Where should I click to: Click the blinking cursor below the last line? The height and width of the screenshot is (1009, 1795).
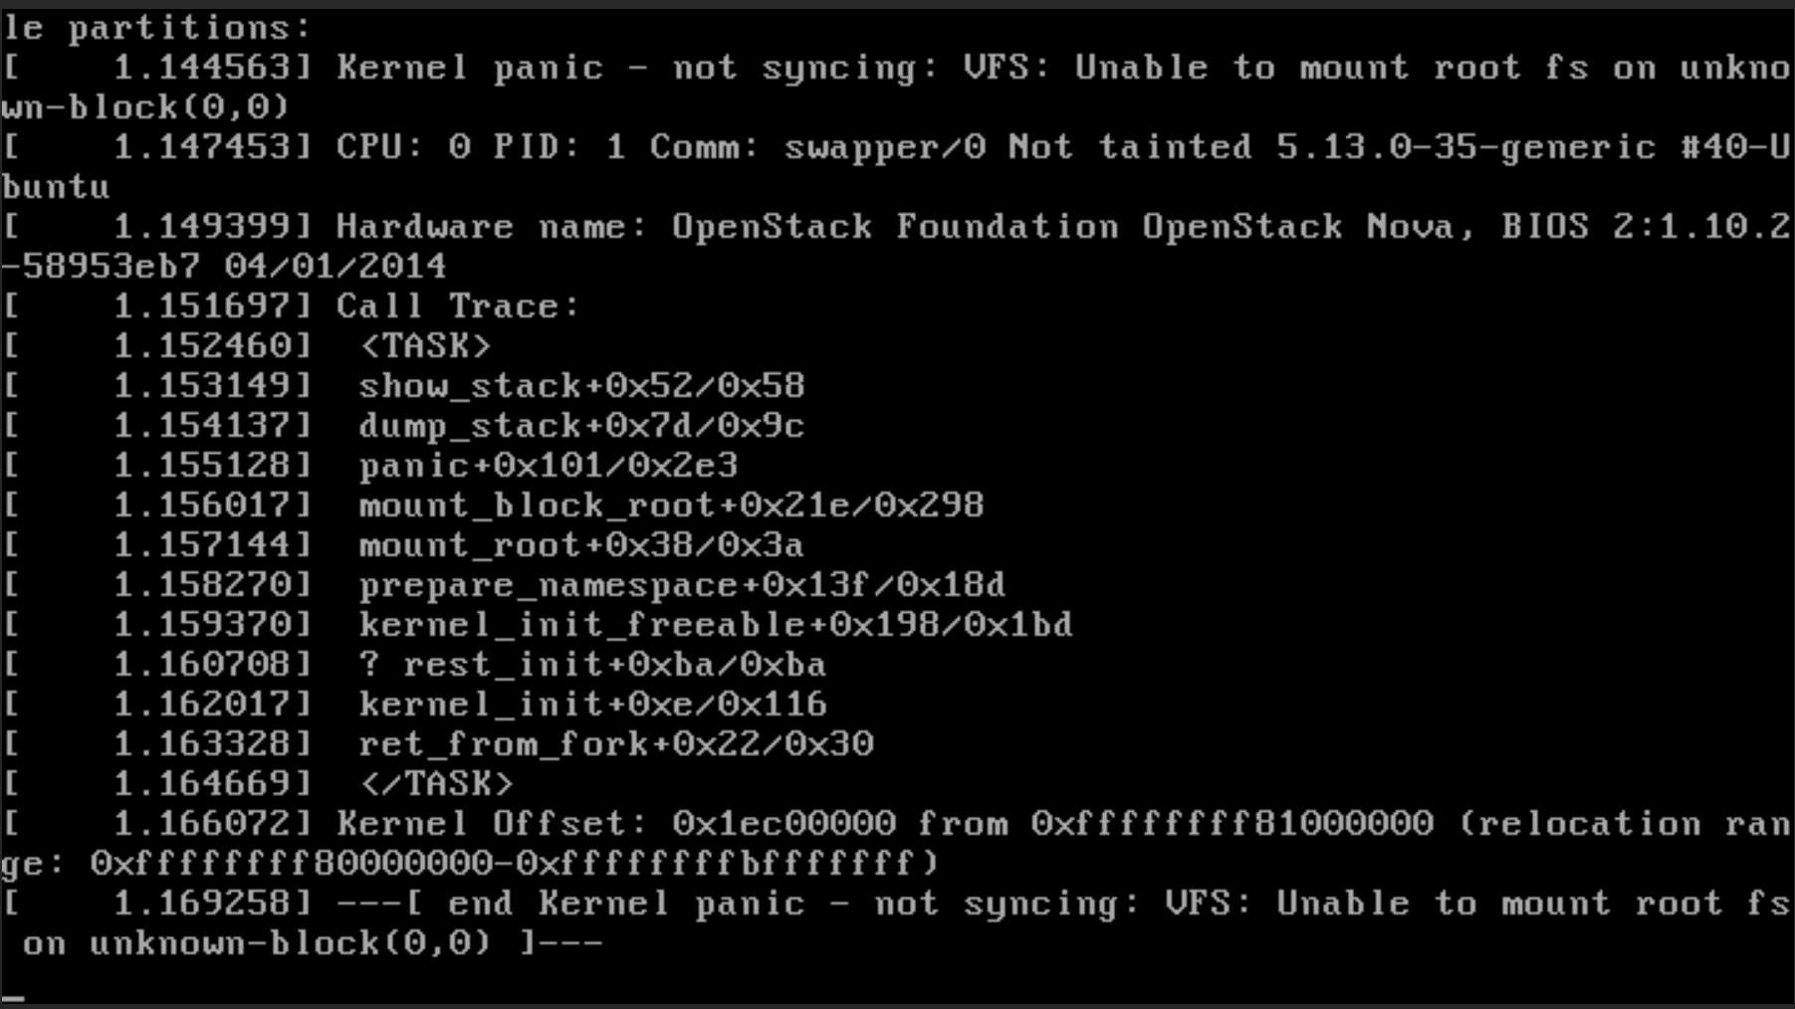point(14,998)
